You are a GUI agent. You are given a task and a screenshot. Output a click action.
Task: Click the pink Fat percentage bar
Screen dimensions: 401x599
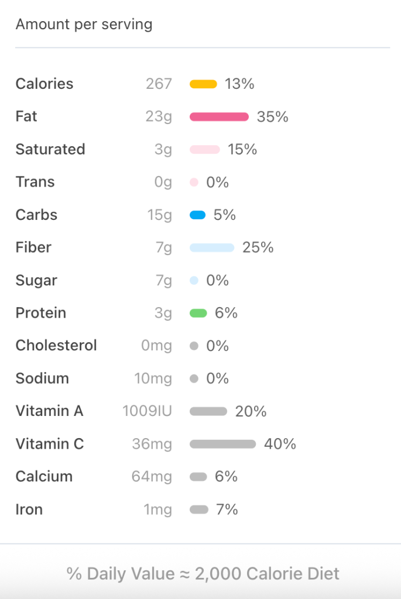tap(219, 117)
